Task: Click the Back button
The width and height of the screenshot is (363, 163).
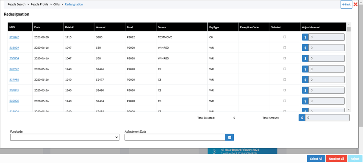Action: pos(346,4)
